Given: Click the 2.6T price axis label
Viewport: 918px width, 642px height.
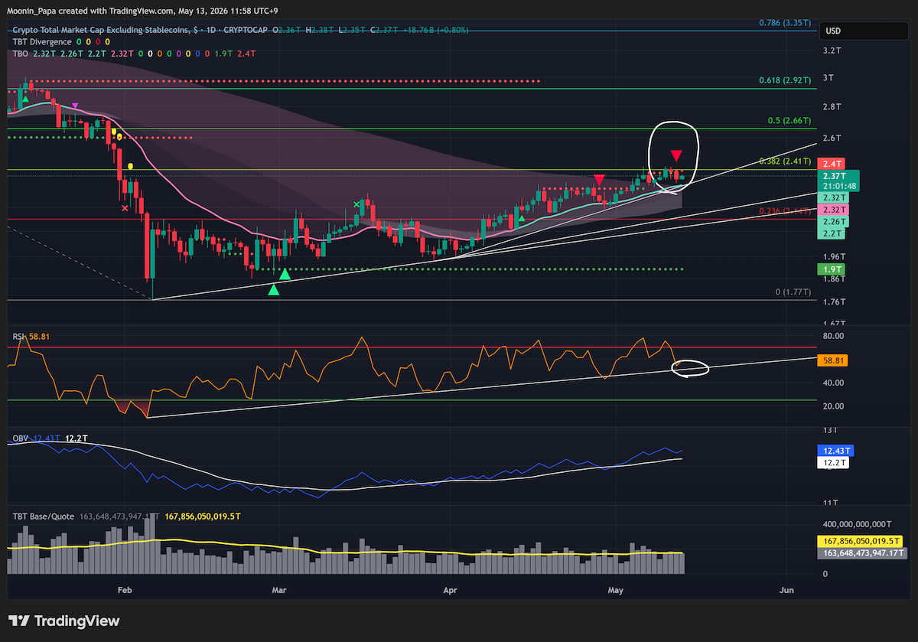Looking at the screenshot, I should (832, 139).
